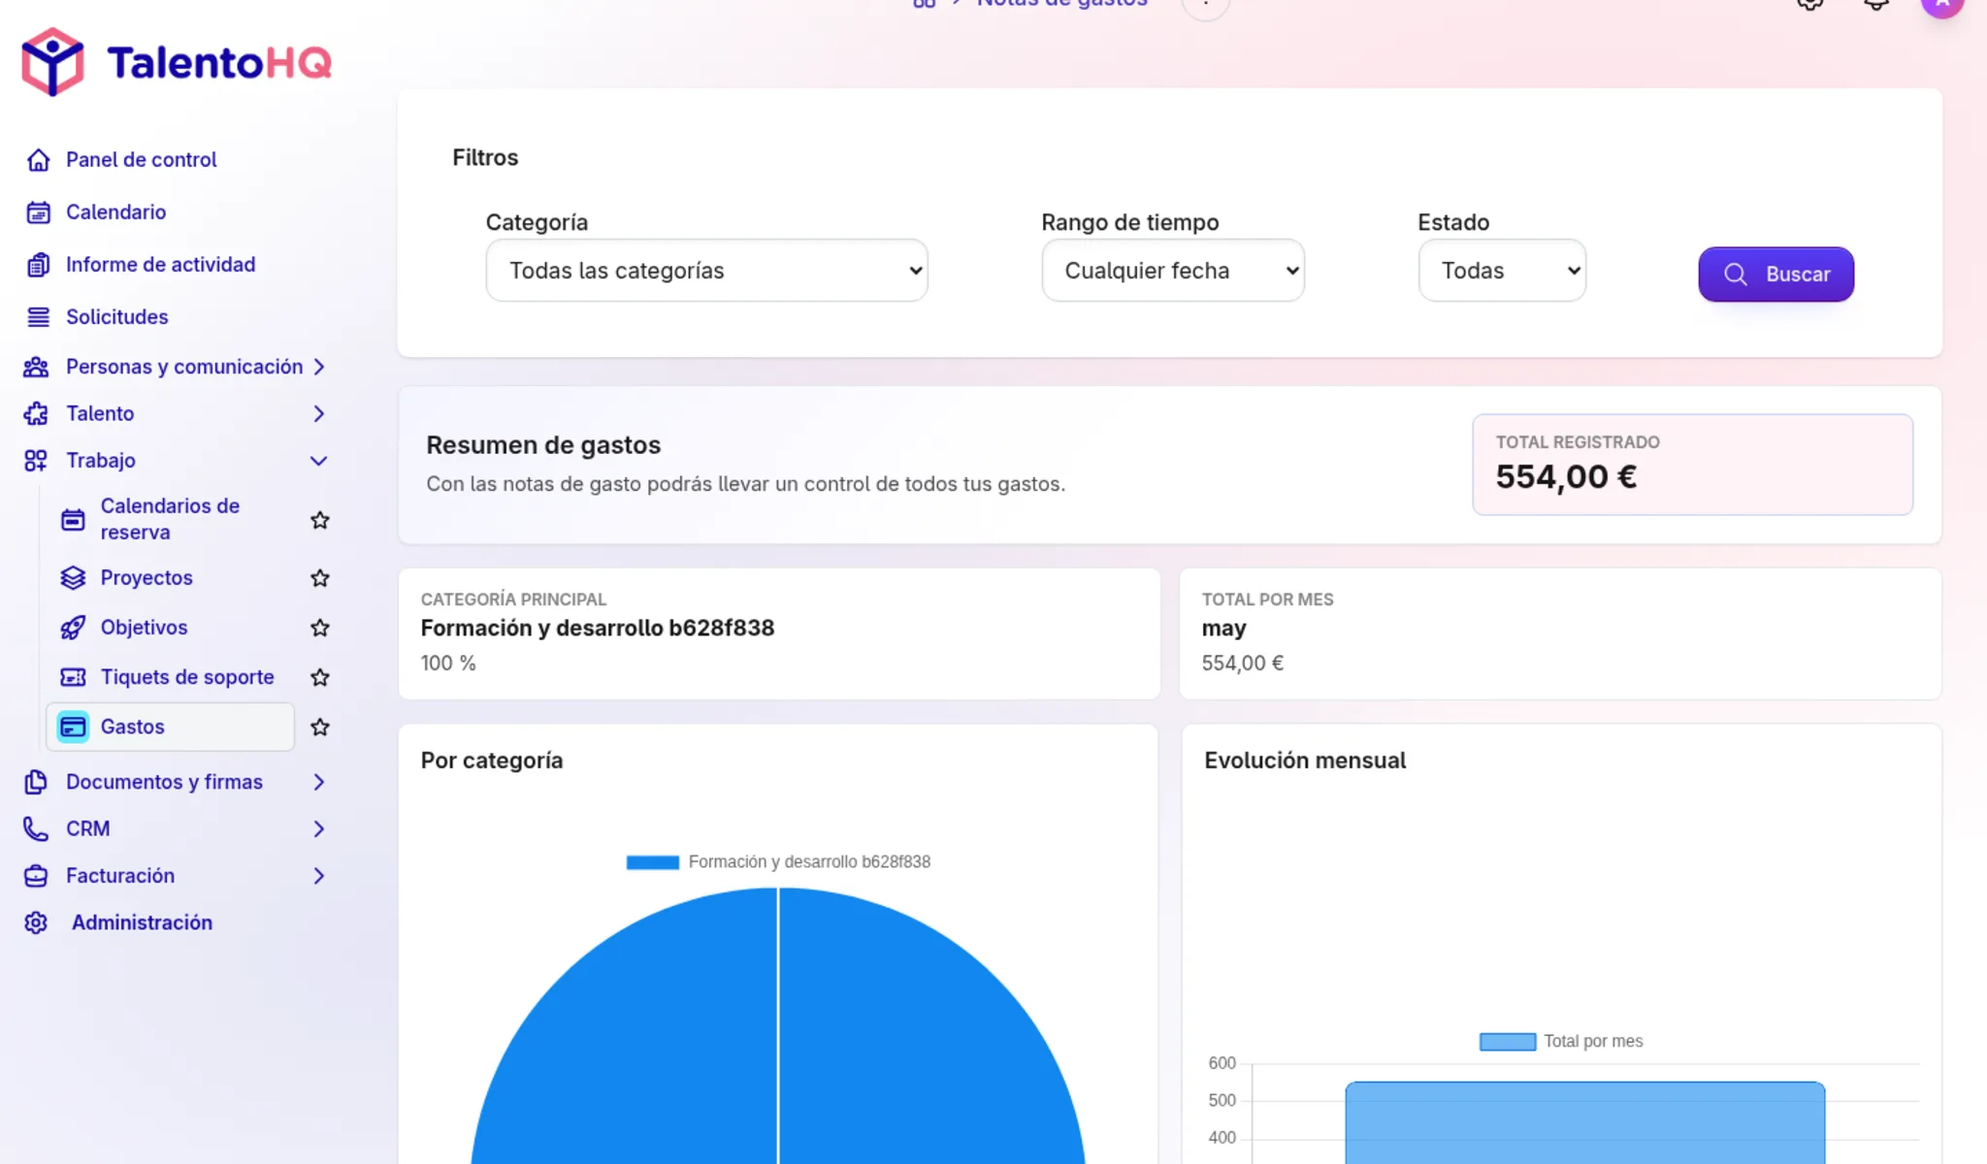Click the Gastos credit card icon
This screenshot has width=1987, height=1164.
coord(73,727)
